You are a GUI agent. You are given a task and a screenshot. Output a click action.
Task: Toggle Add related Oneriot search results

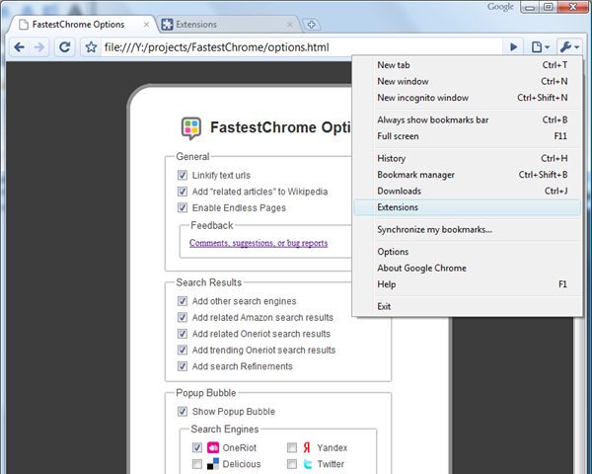183,334
